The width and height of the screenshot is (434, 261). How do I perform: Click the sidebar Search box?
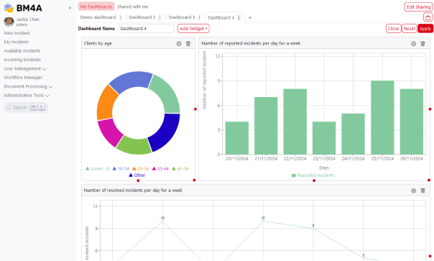click(27, 108)
